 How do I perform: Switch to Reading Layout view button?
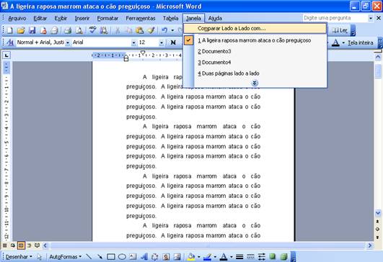[37, 245]
